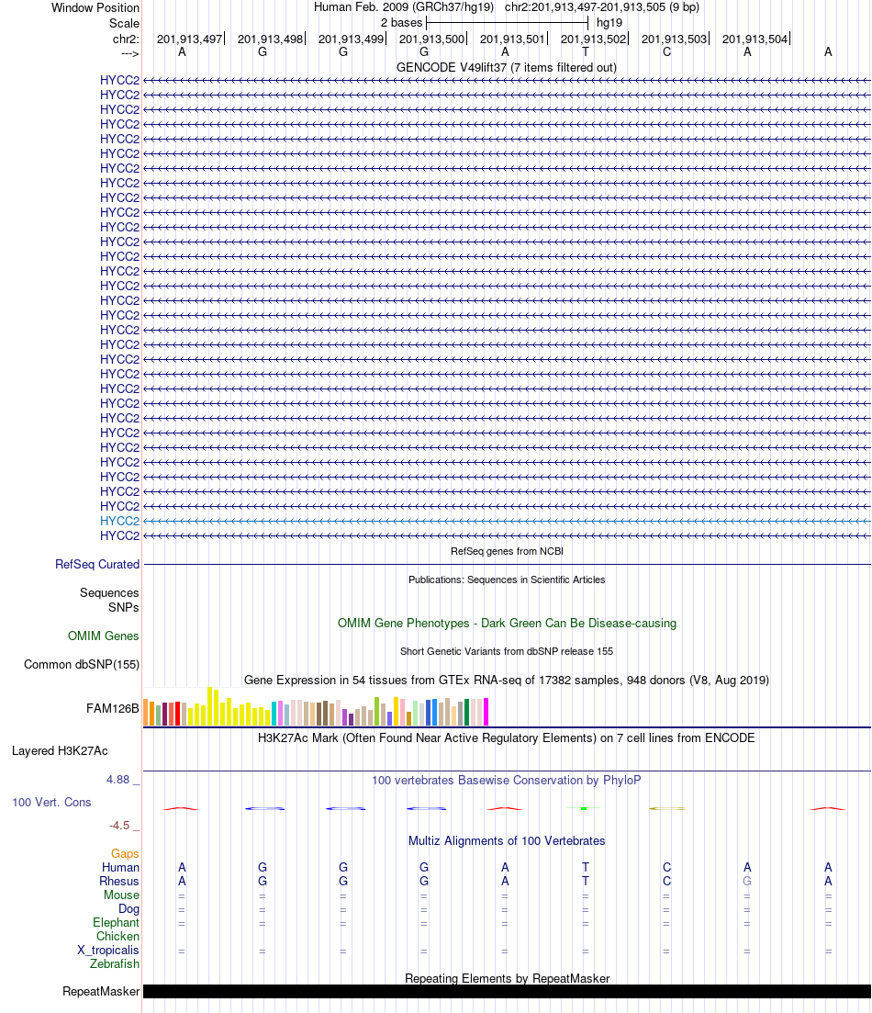Viewport: 872px width, 1013px height.
Task: Click the H3K27Ac Mark ENCODE track title
Action: coord(507,737)
